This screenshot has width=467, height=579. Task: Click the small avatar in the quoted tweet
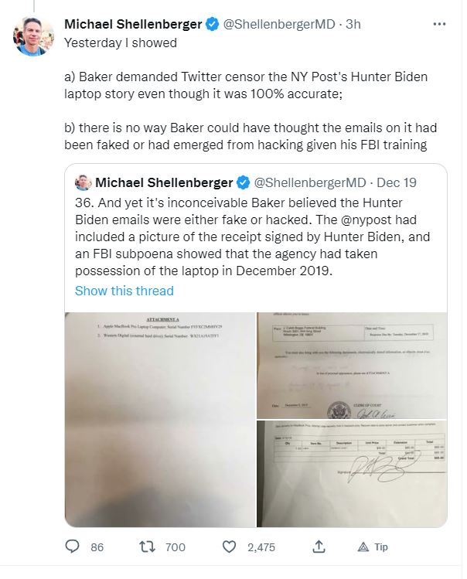coord(83,183)
